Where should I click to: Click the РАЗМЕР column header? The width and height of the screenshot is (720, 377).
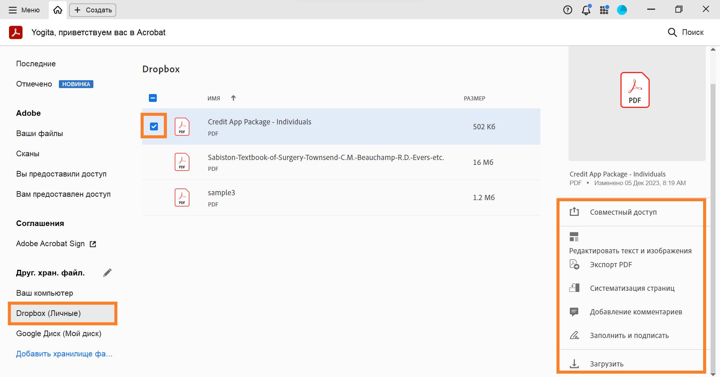coord(474,99)
